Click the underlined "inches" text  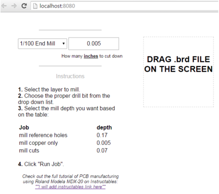click(91, 56)
